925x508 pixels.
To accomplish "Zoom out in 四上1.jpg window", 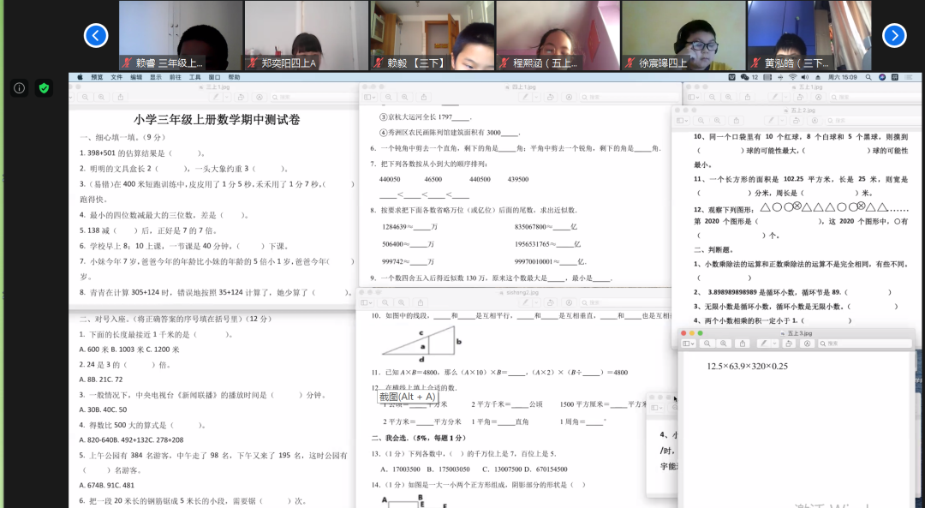I will [x=388, y=97].
